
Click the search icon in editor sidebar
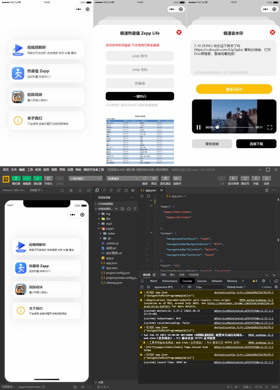tap(105, 190)
